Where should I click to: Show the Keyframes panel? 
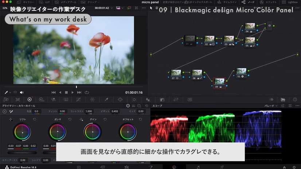click(x=271, y=99)
